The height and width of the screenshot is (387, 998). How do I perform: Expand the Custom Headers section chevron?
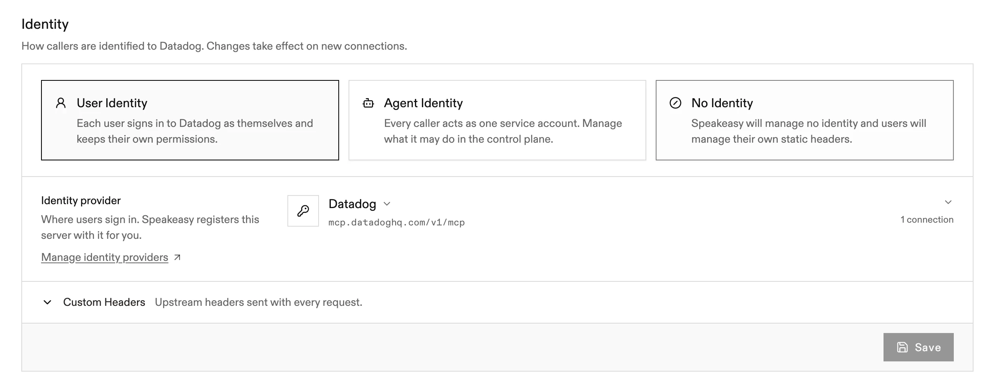point(47,302)
